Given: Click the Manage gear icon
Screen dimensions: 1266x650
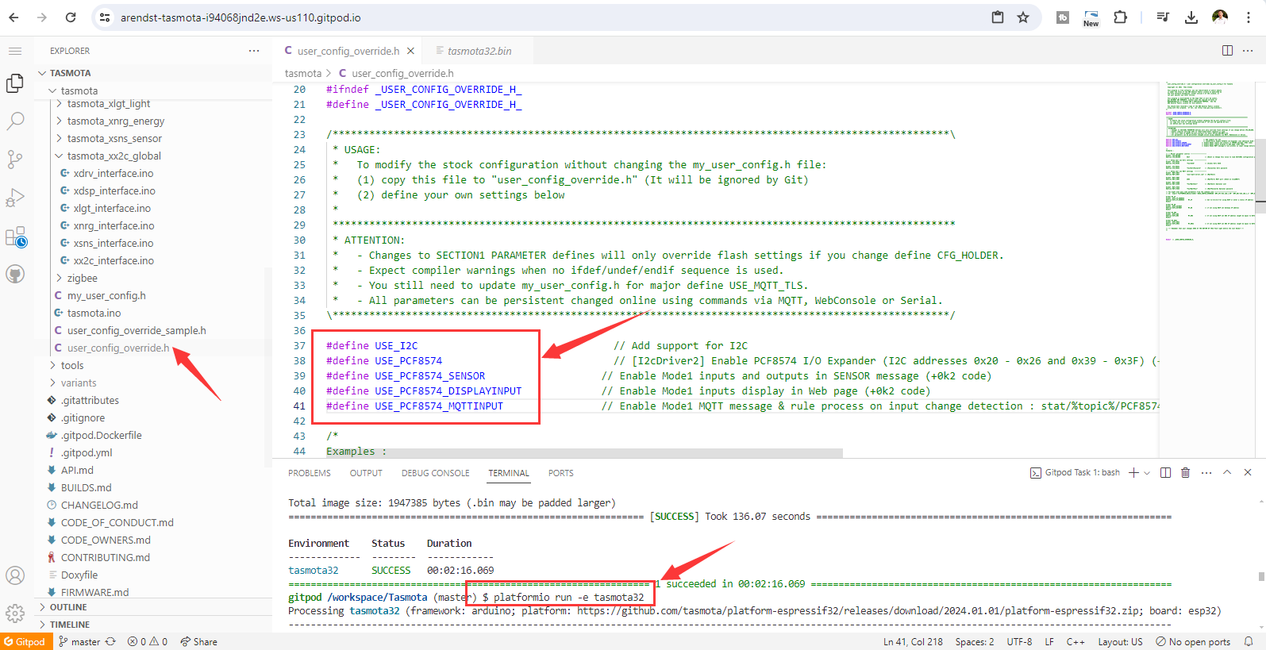Looking at the screenshot, I should click(15, 613).
